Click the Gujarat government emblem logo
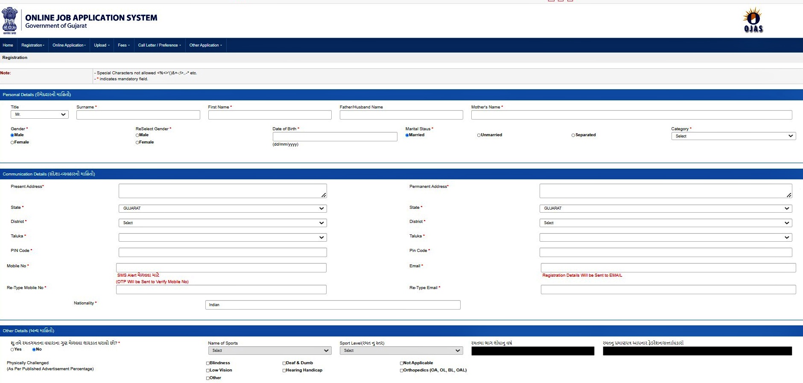Viewport: 803px width, 383px height. (x=9, y=20)
